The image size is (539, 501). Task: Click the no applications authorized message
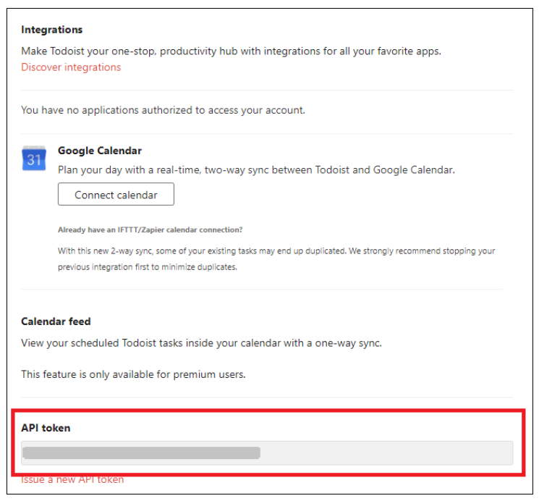pos(163,110)
